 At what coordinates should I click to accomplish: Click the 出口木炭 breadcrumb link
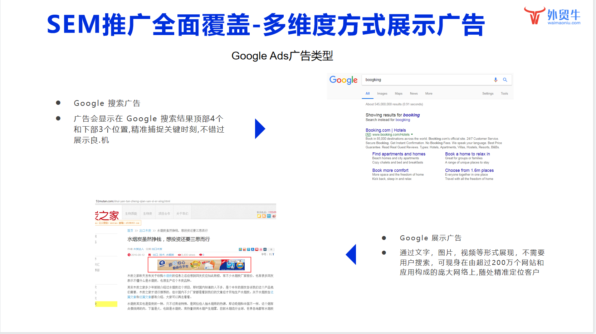point(145,231)
